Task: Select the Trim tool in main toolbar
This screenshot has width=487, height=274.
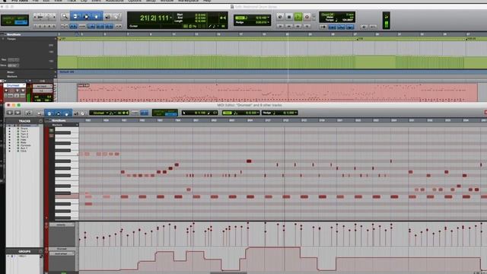Action: click(x=75, y=17)
